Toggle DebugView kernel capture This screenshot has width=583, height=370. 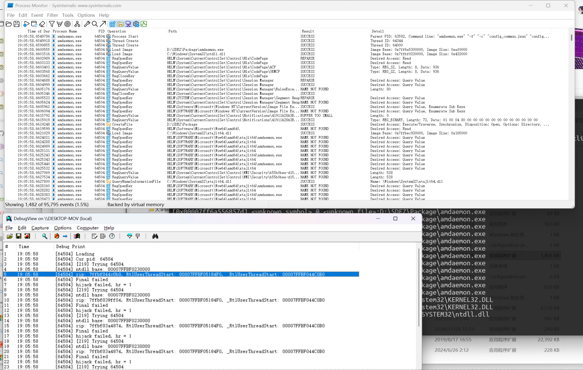click(57, 236)
